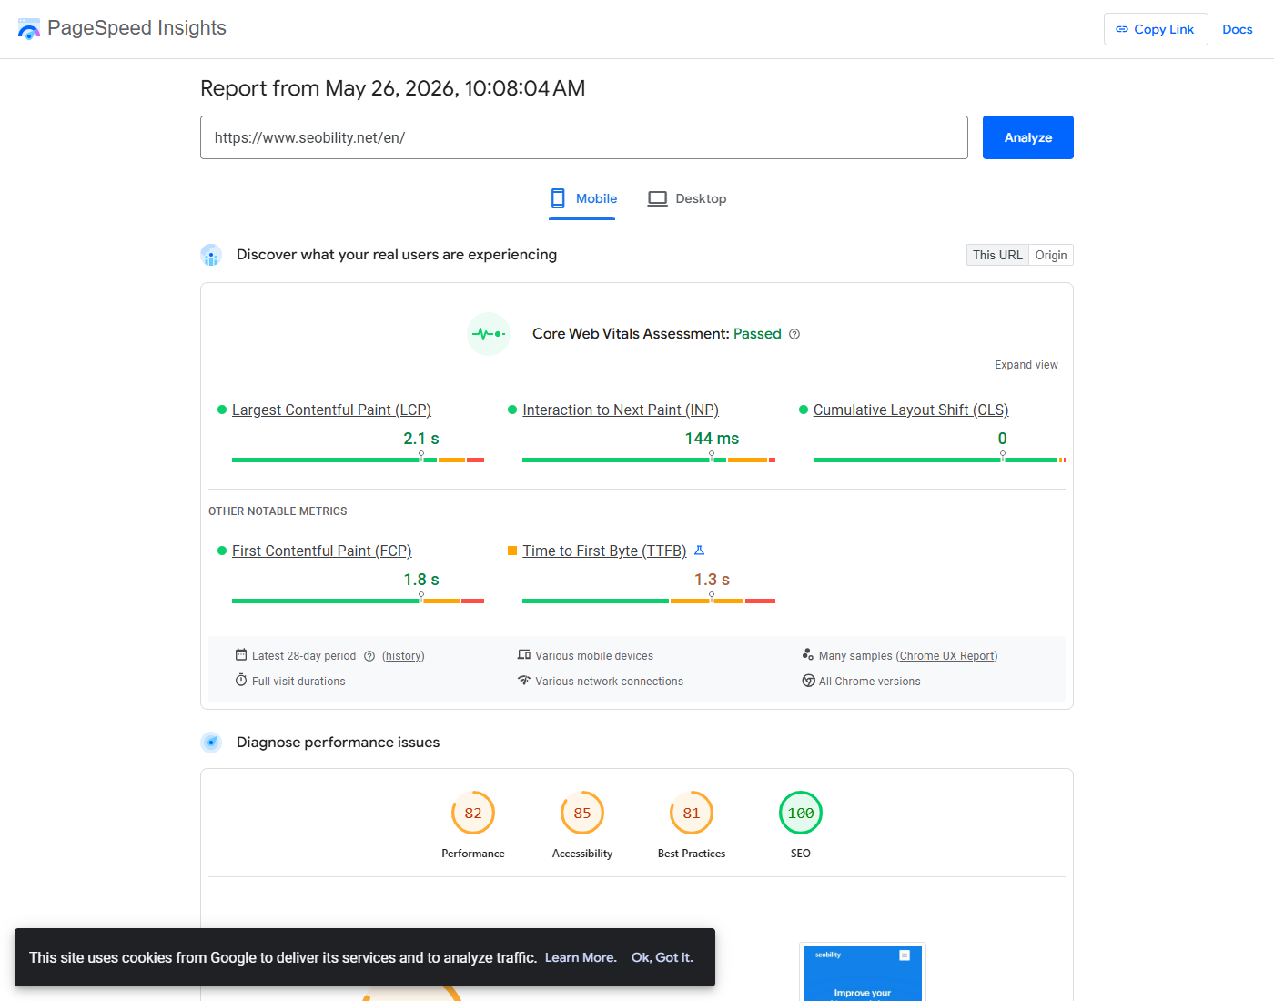Click the Passed assessment status text
The image size is (1274, 1001).
(x=757, y=334)
